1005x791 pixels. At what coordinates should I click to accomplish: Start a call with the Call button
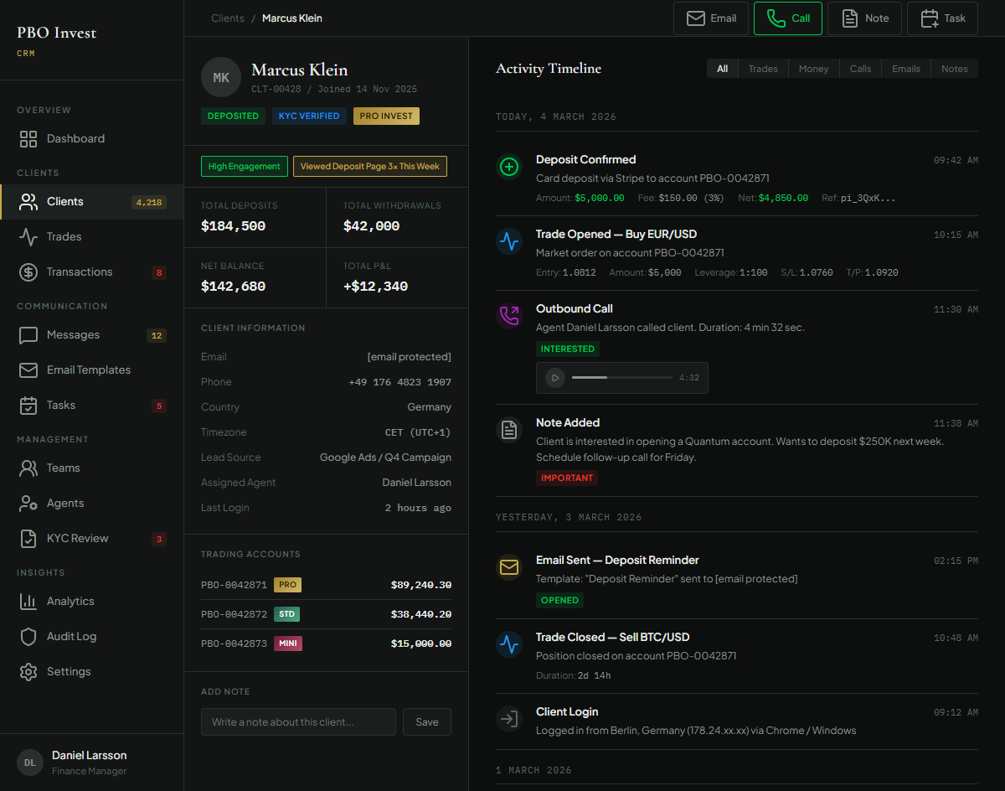(788, 18)
